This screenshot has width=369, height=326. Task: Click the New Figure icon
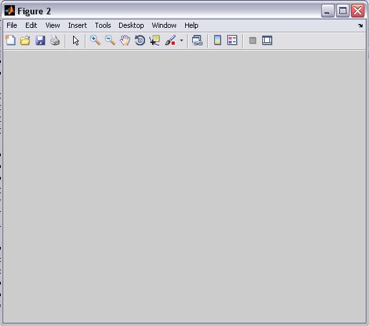point(10,40)
